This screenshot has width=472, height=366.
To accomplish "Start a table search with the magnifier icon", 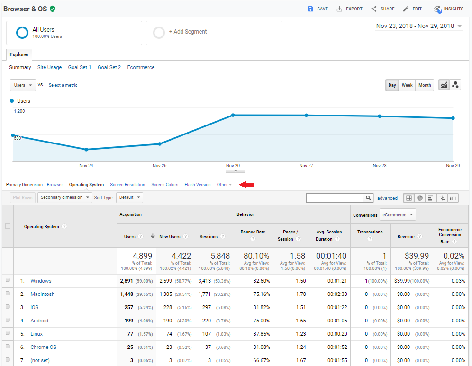I will (368, 197).
